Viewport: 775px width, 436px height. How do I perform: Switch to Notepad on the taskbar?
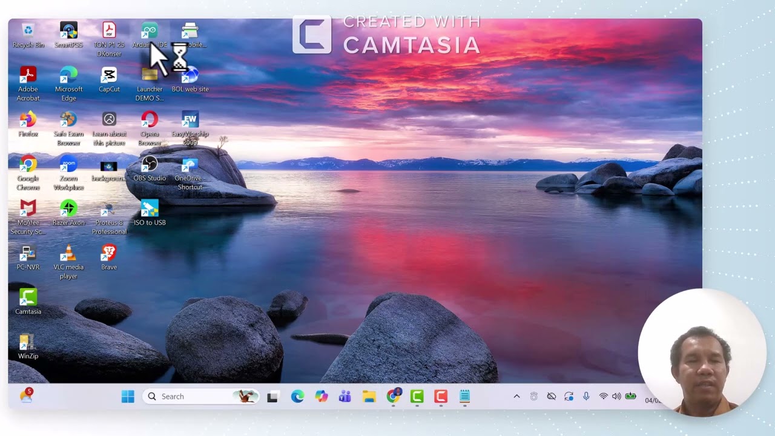(464, 397)
